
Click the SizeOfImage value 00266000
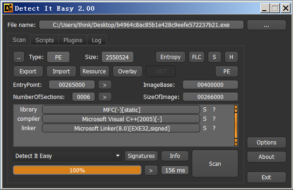pos(210,97)
